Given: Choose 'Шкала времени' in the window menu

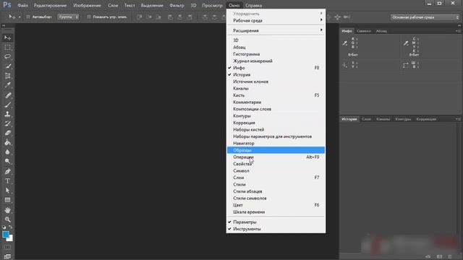Looking at the screenshot, I should (x=276, y=212).
